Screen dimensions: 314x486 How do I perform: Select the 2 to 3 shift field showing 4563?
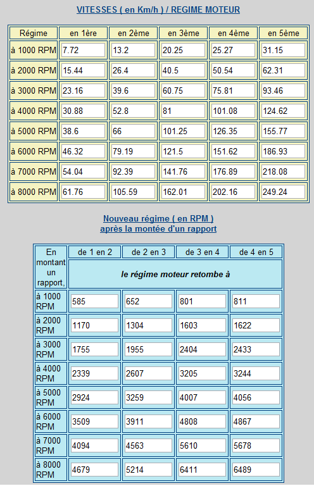[149, 445]
